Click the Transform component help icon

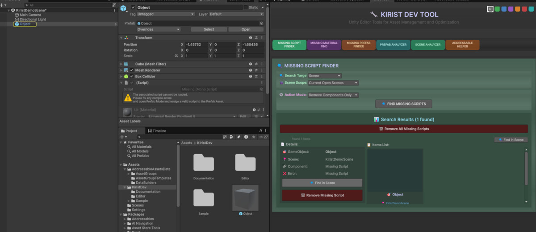click(251, 38)
